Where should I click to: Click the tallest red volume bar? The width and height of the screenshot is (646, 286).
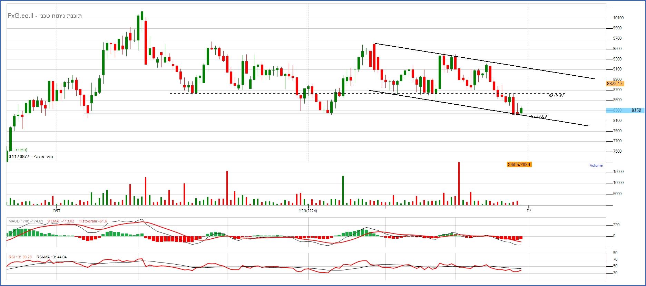459,184
